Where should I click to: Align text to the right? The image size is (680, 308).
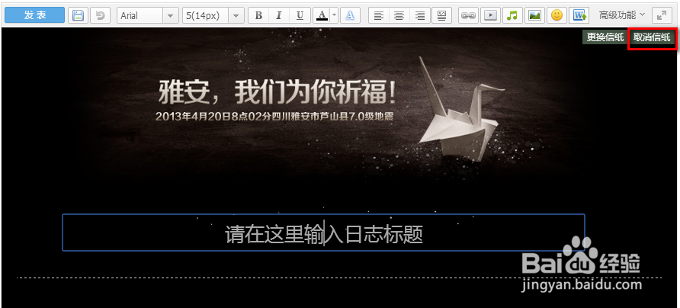[x=420, y=15]
